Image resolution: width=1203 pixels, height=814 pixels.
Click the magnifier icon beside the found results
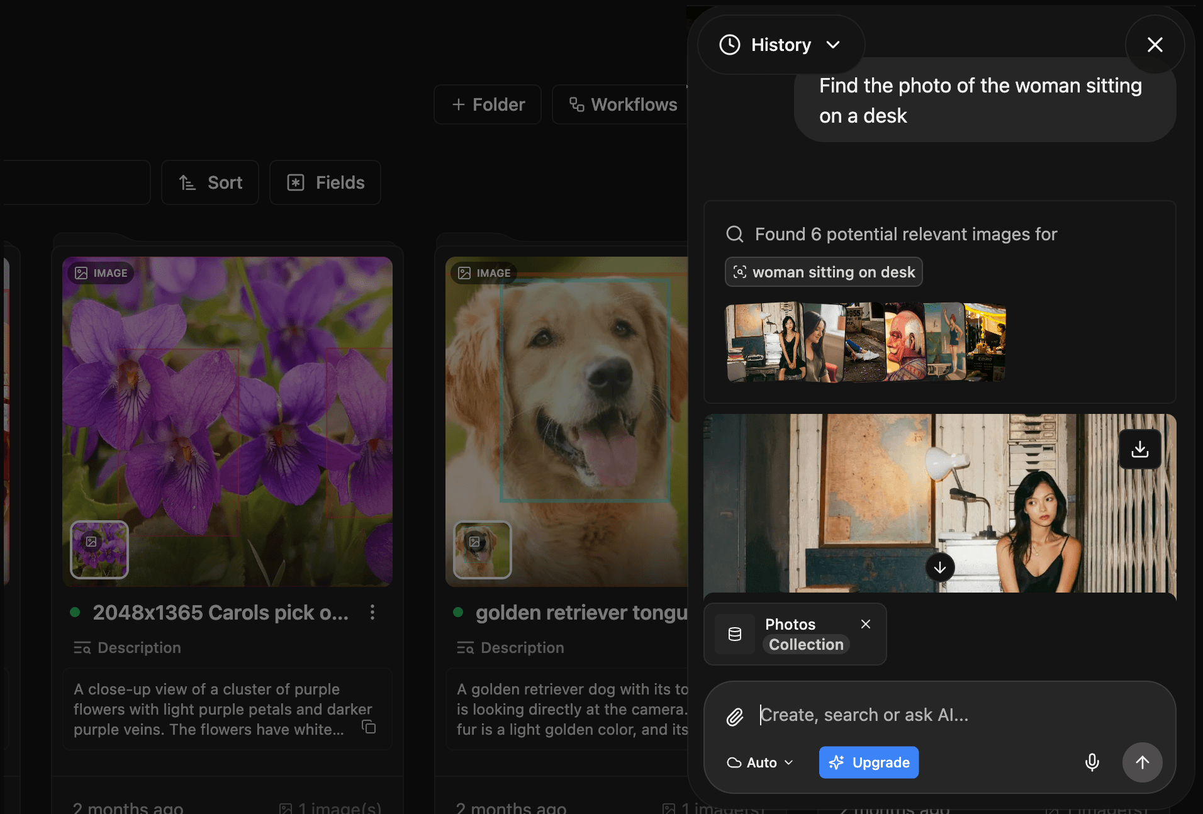[x=734, y=234]
